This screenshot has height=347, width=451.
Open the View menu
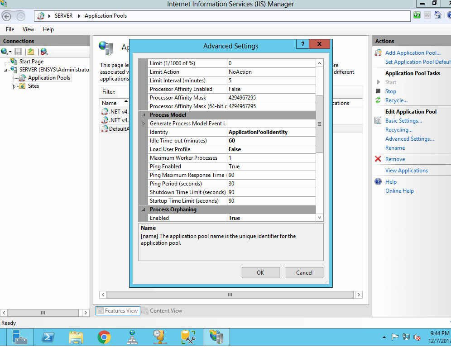tap(28, 29)
